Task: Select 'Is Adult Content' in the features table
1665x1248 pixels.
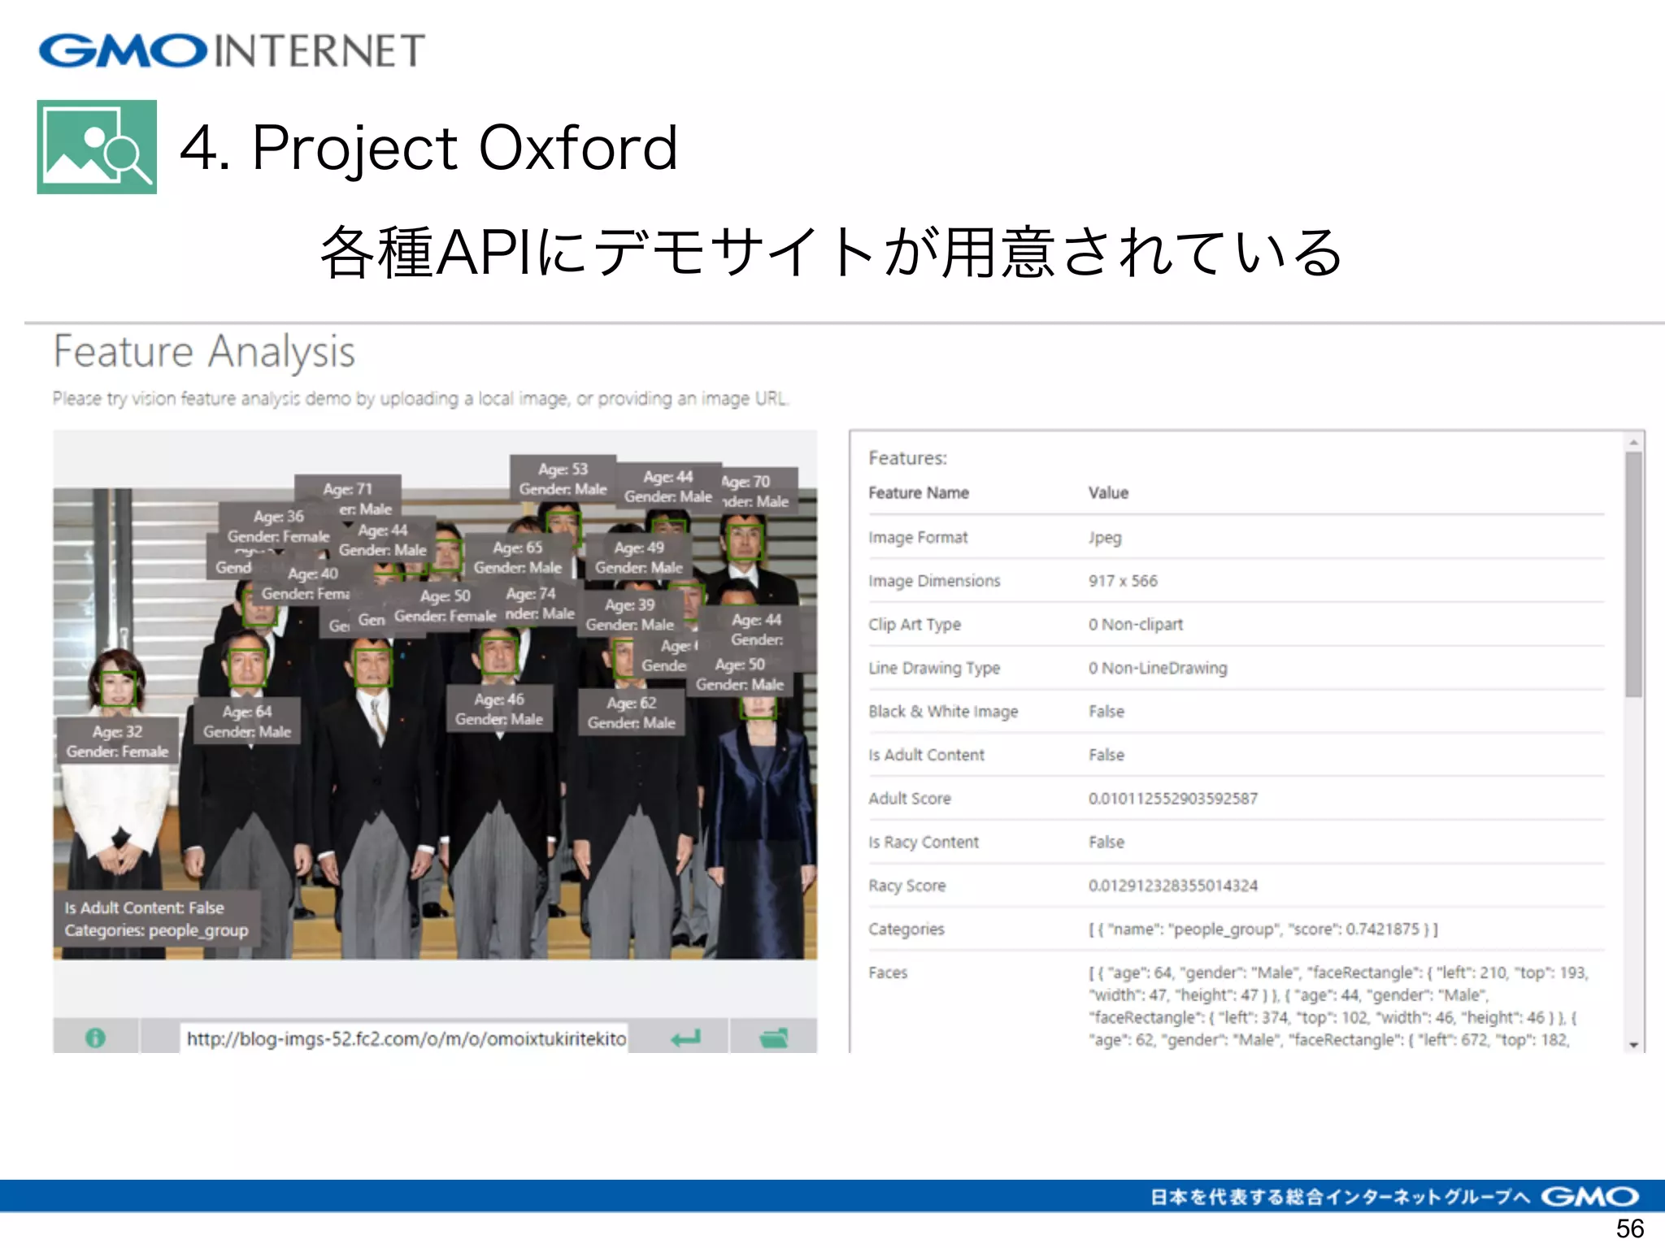Action: [926, 755]
